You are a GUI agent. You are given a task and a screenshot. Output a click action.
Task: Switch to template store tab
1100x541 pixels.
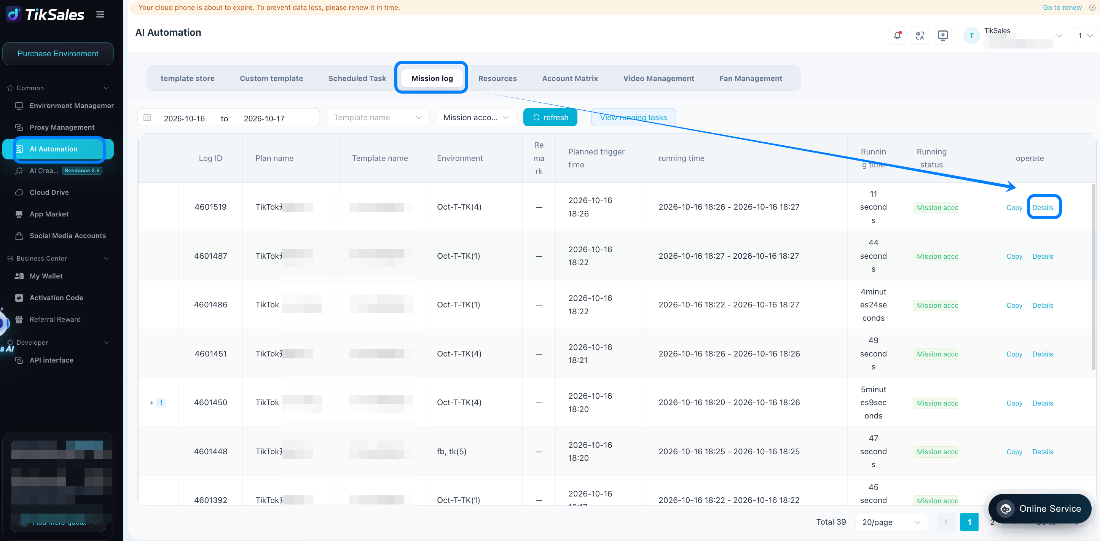pyautogui.click(x=188, y=79)
